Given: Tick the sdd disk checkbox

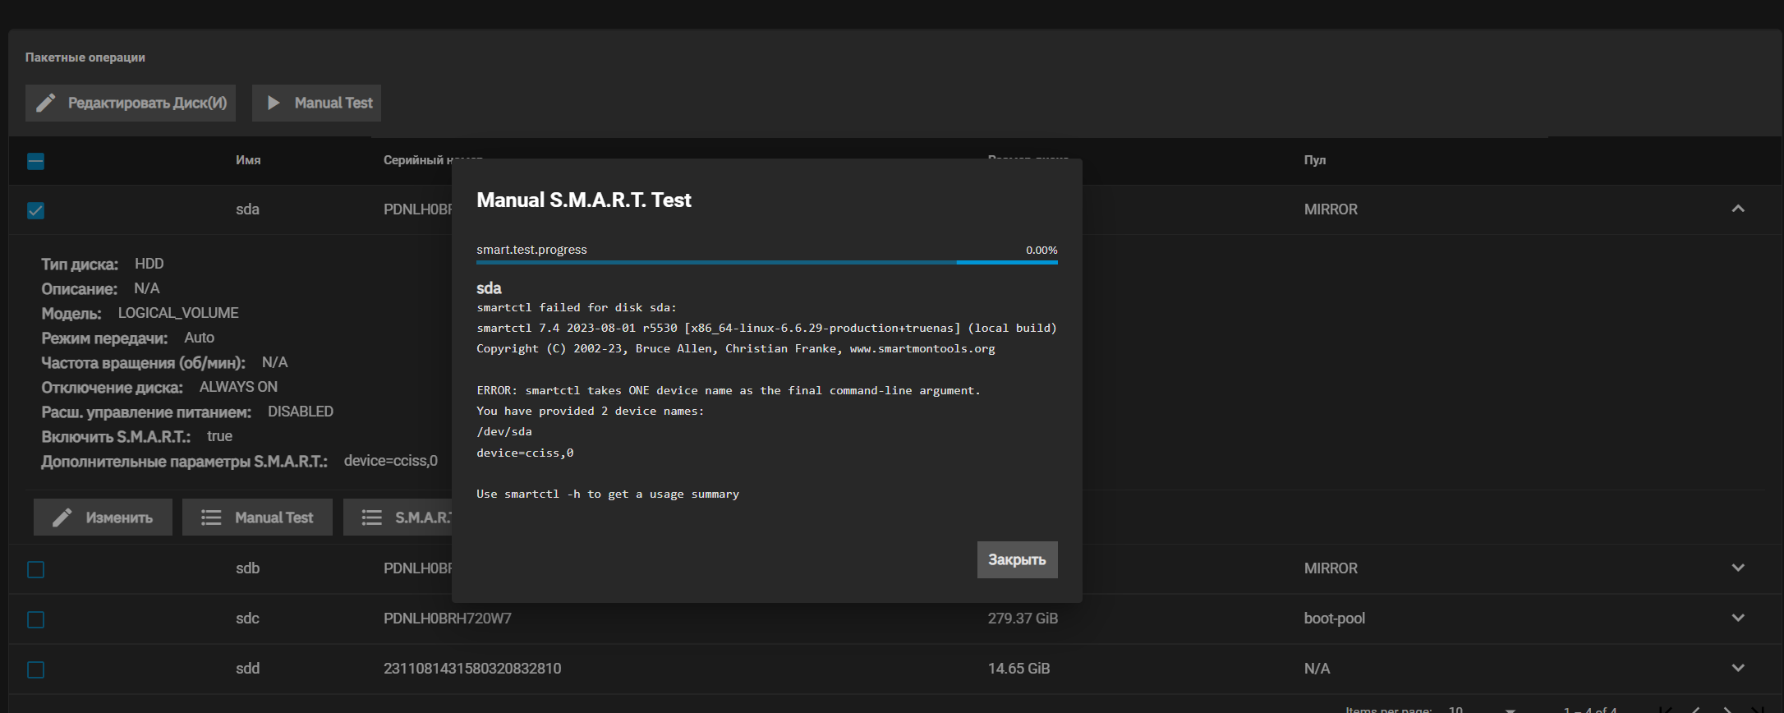Looking at the screenshot, I should coord(35,669).
